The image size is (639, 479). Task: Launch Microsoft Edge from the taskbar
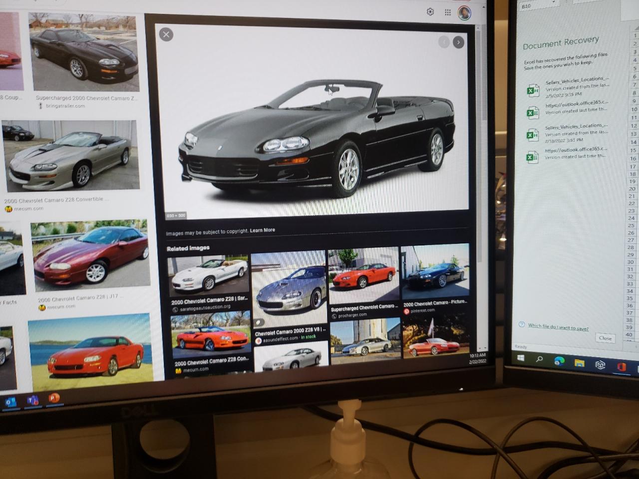559,361
